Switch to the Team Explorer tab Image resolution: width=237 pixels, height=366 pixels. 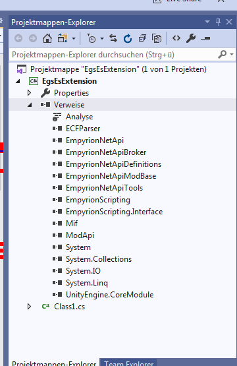point(129,363)
